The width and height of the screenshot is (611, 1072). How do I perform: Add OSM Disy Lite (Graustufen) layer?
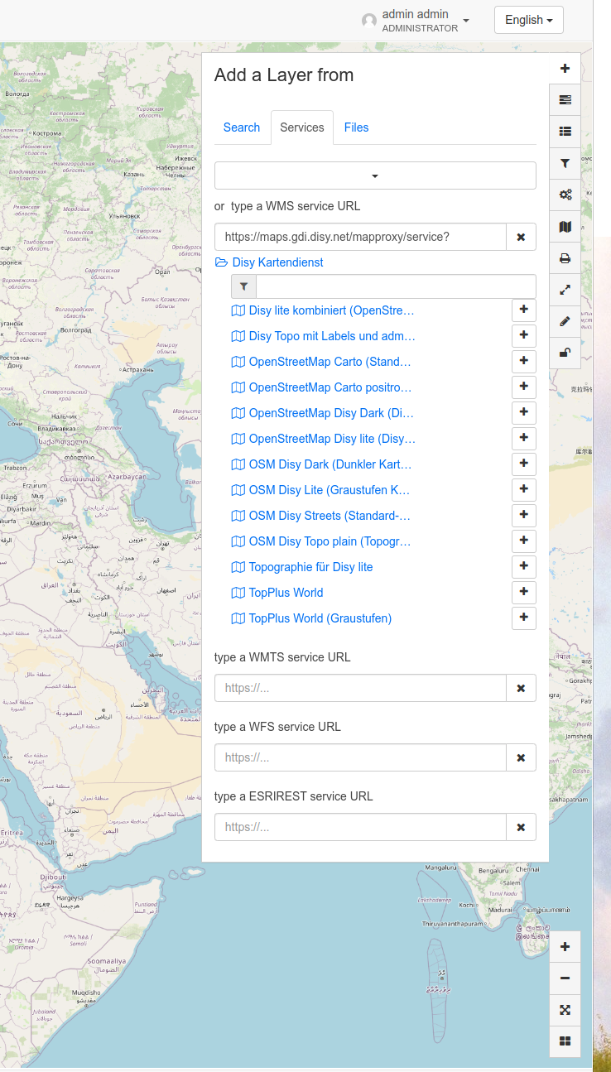pos(523,490)
